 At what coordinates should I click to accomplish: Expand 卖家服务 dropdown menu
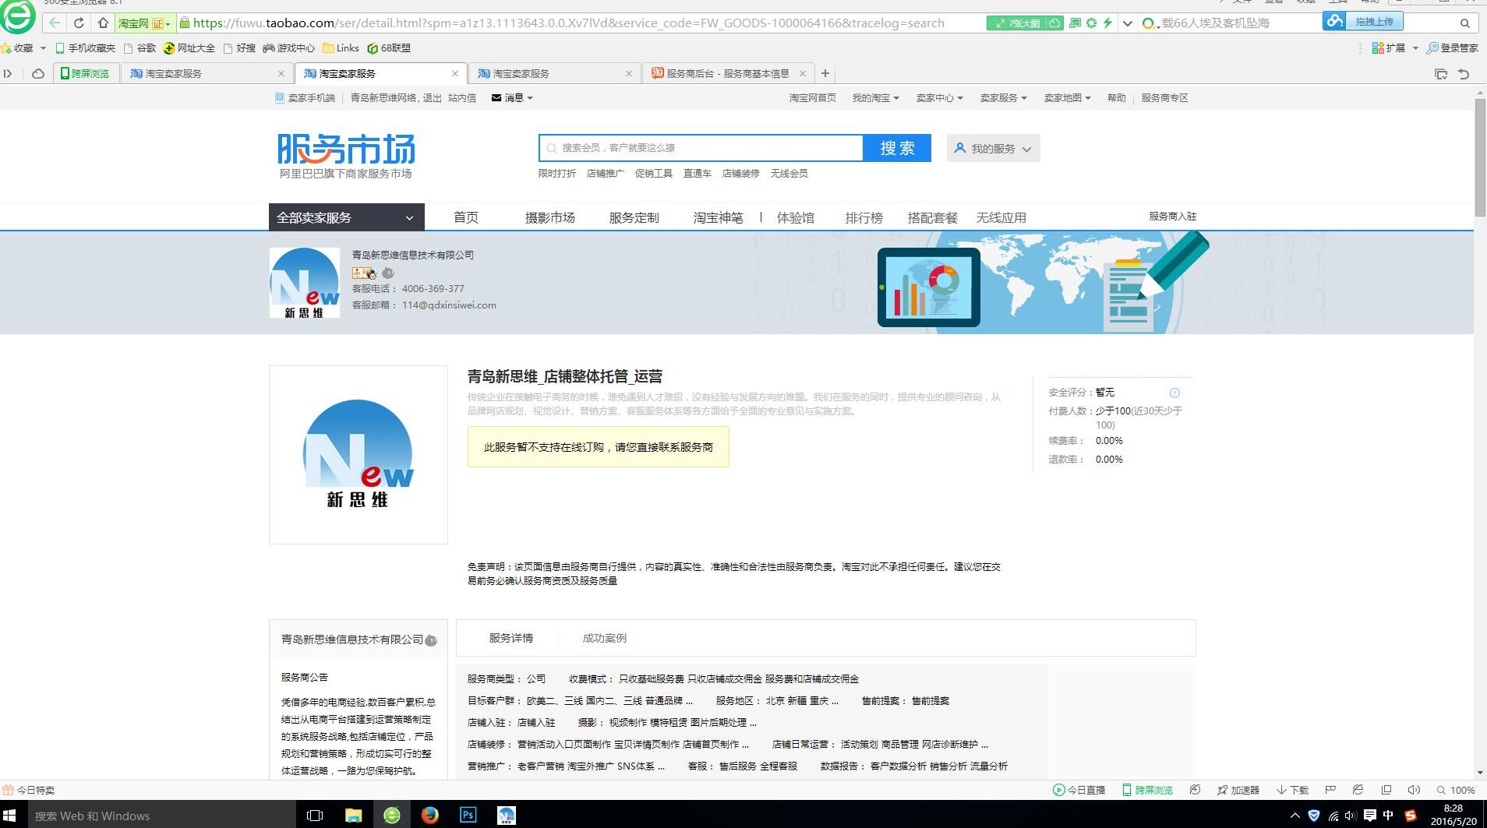1003,97
